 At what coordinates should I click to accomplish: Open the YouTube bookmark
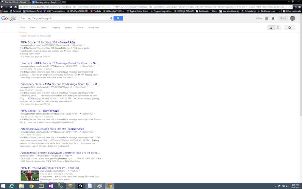pos(96,11)
